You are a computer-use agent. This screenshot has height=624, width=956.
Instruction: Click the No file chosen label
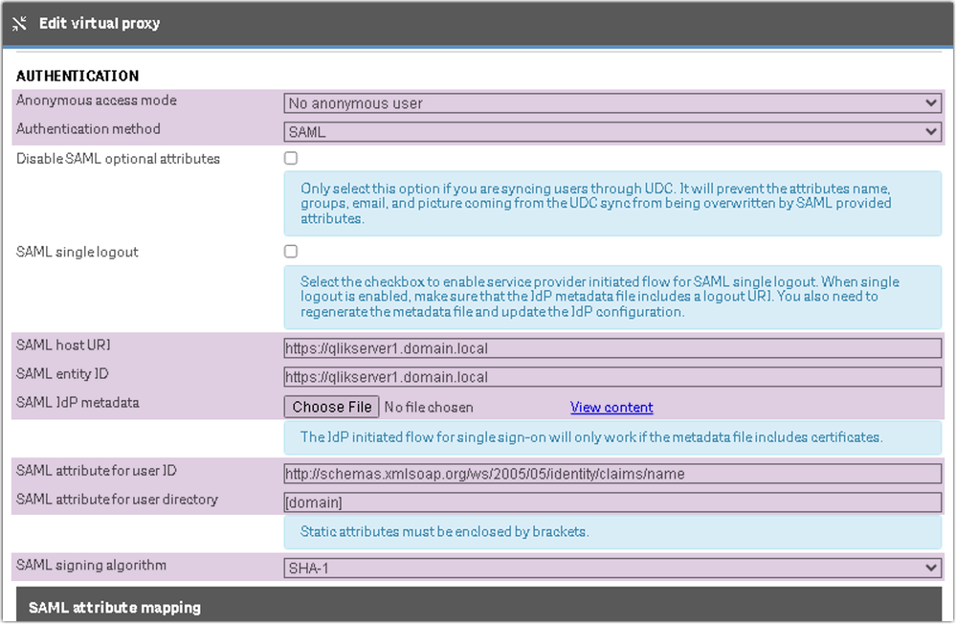(429, 406)
